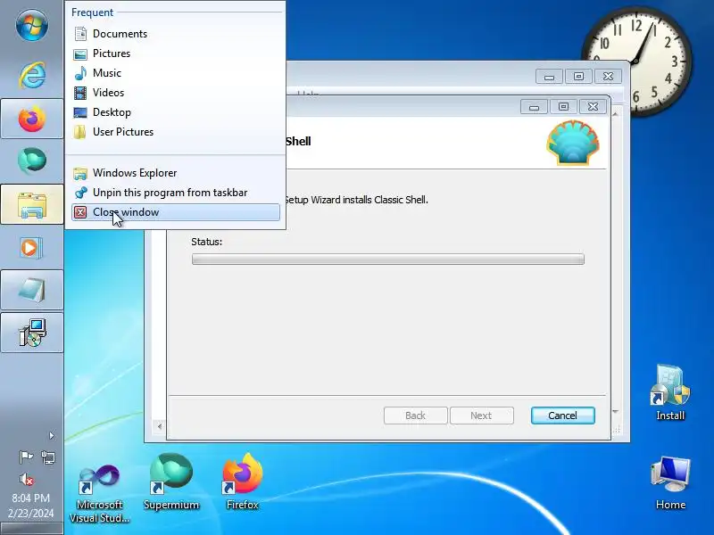Click the muted volume tray icon
714x535 pixels.
(27, 479)
